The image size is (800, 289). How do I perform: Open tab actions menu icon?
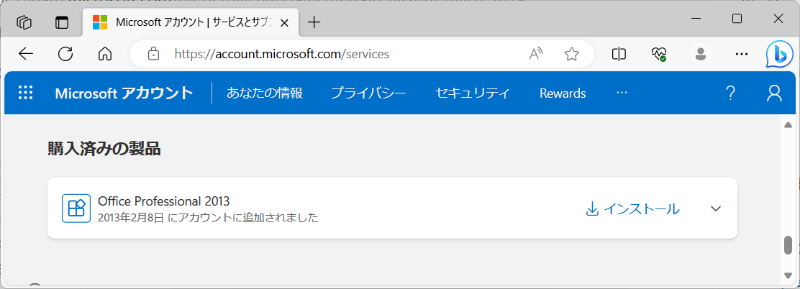point(62,22)
